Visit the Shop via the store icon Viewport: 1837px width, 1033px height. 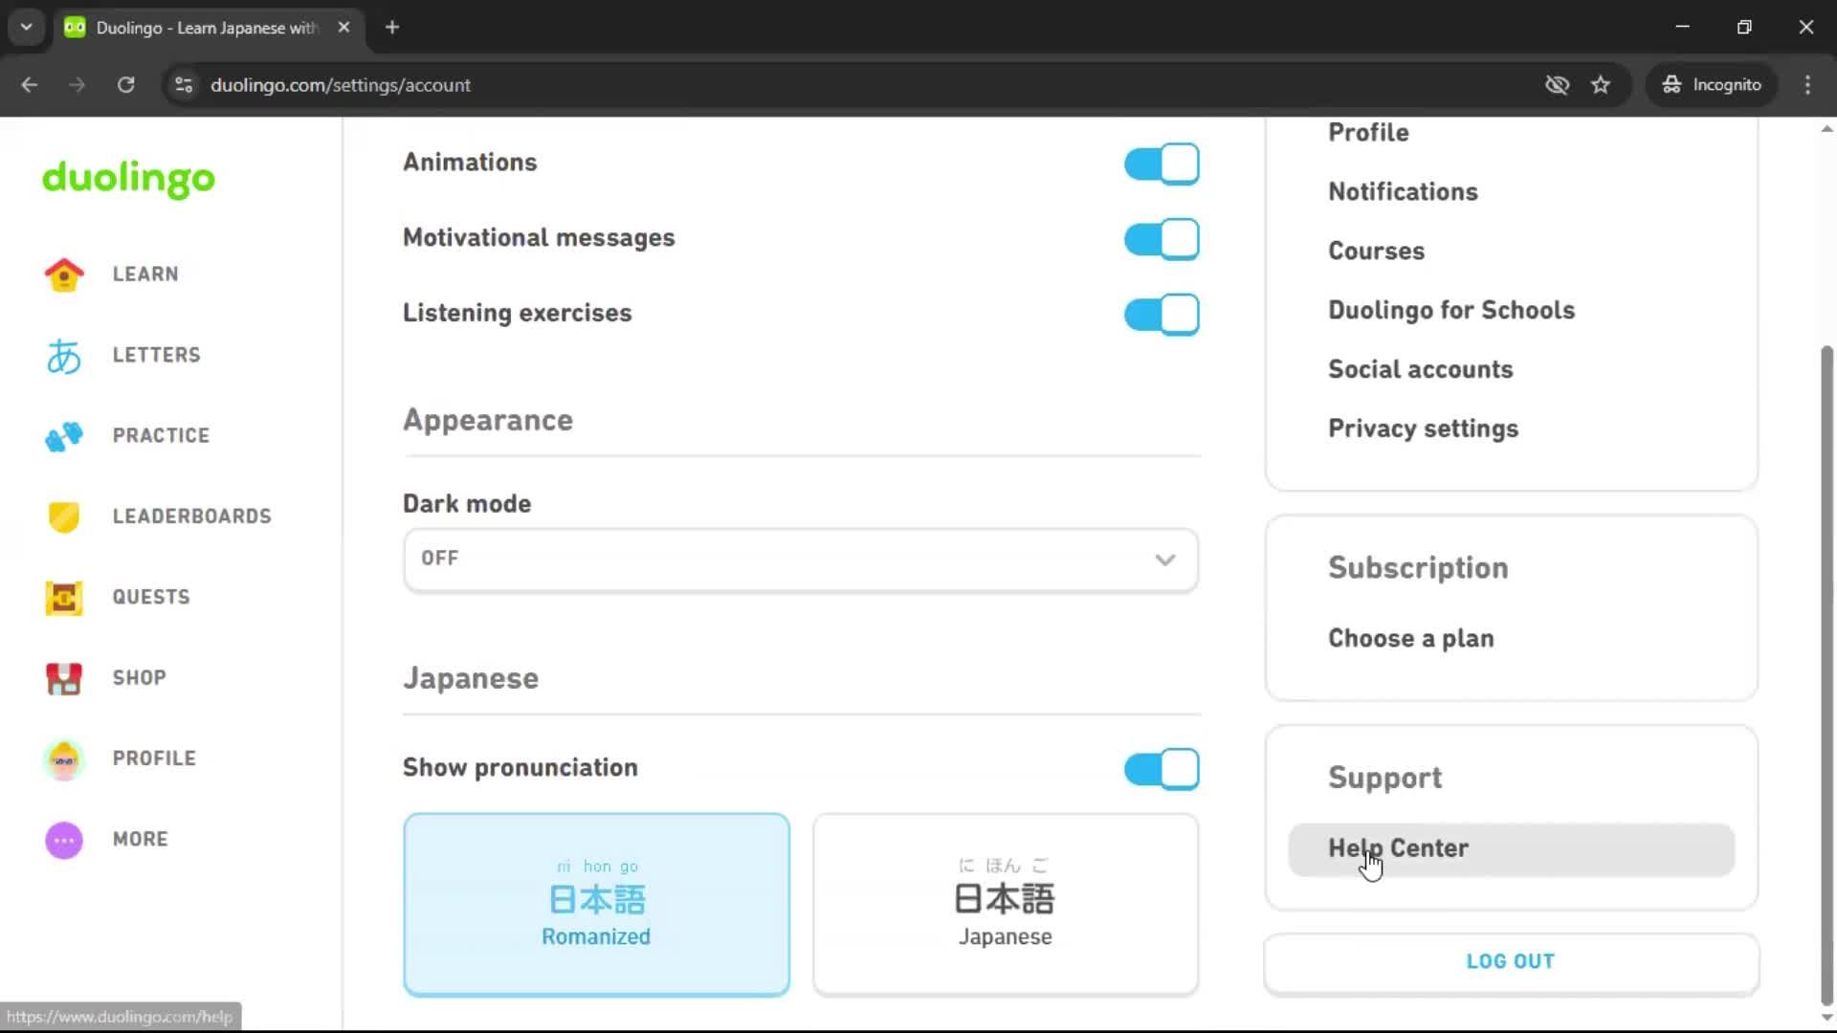pyautogui.click(x=63, y=678)
